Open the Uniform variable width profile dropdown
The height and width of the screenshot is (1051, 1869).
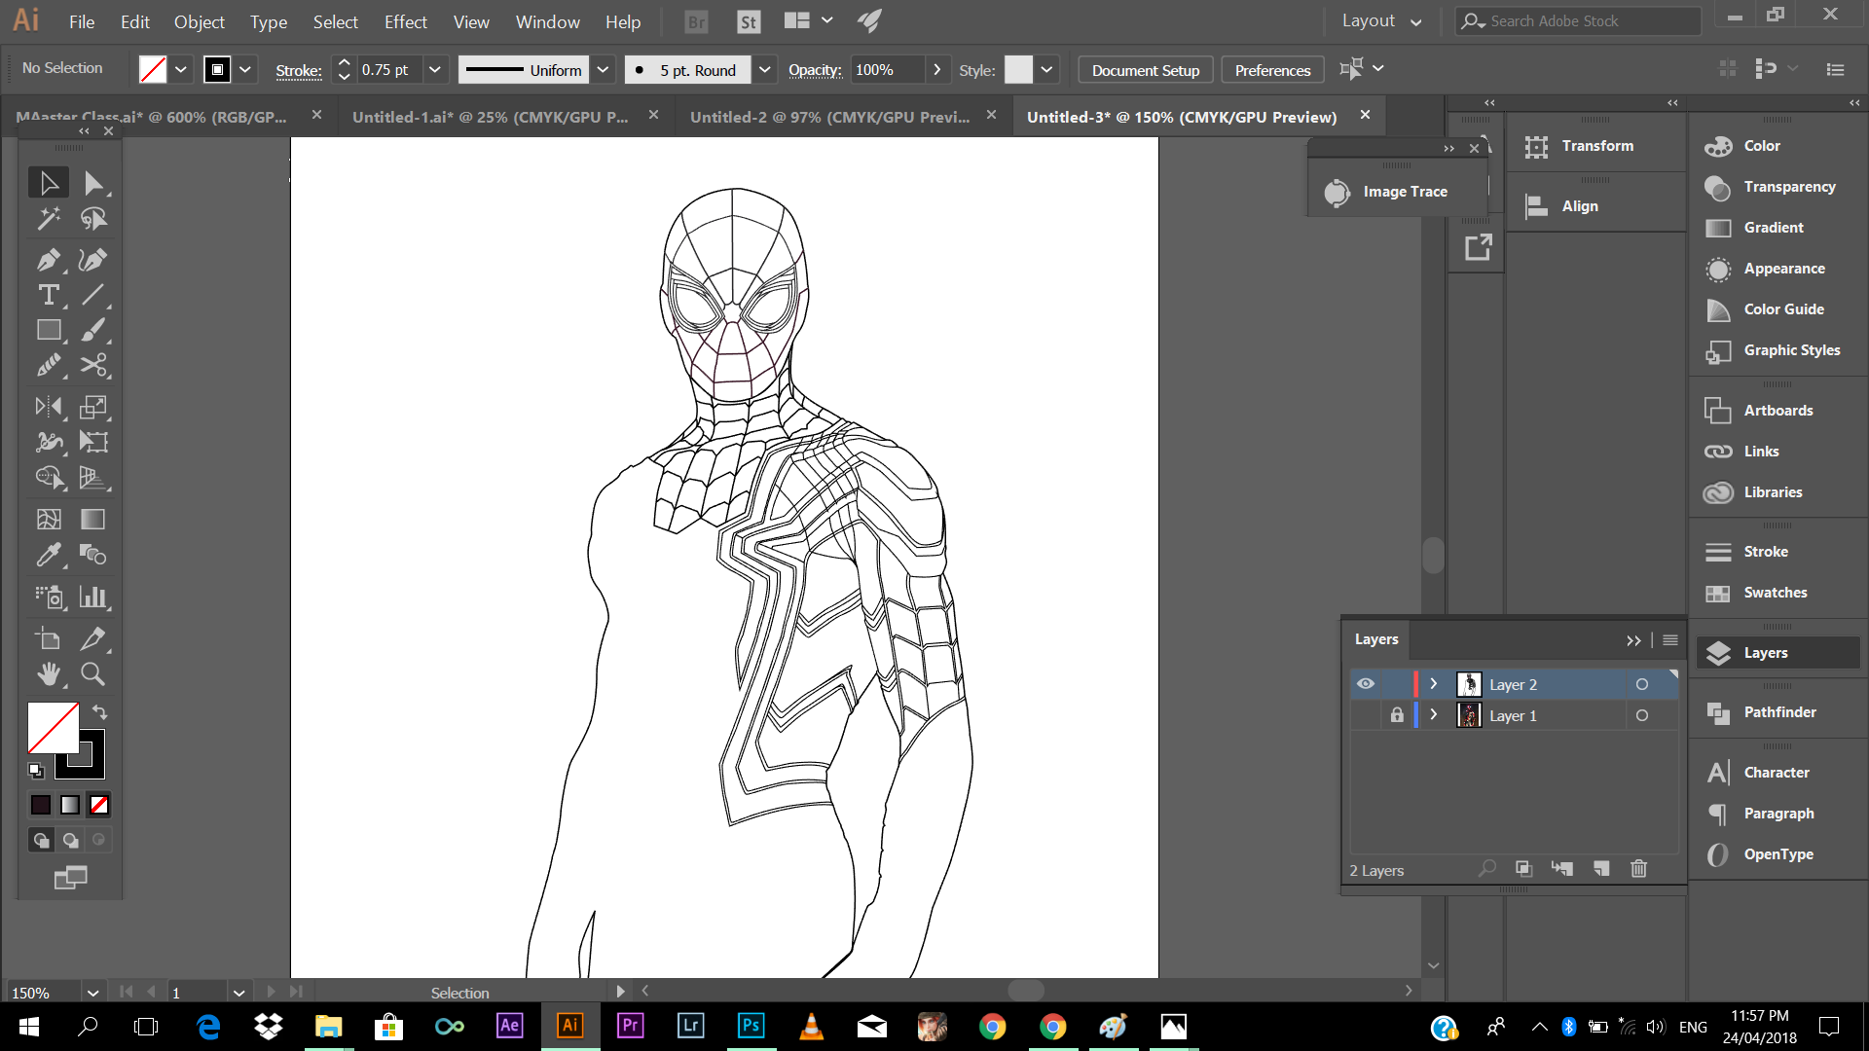(603, 69)
